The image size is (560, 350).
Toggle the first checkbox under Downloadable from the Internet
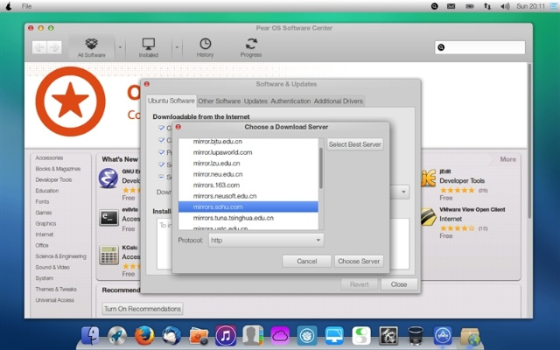161,128
